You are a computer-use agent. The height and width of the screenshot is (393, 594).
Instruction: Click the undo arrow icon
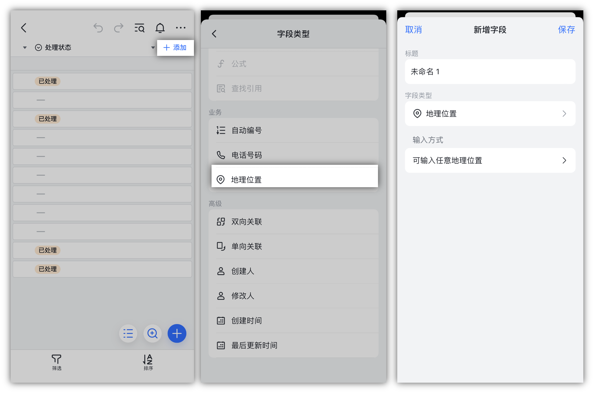(x=98, y=28)
